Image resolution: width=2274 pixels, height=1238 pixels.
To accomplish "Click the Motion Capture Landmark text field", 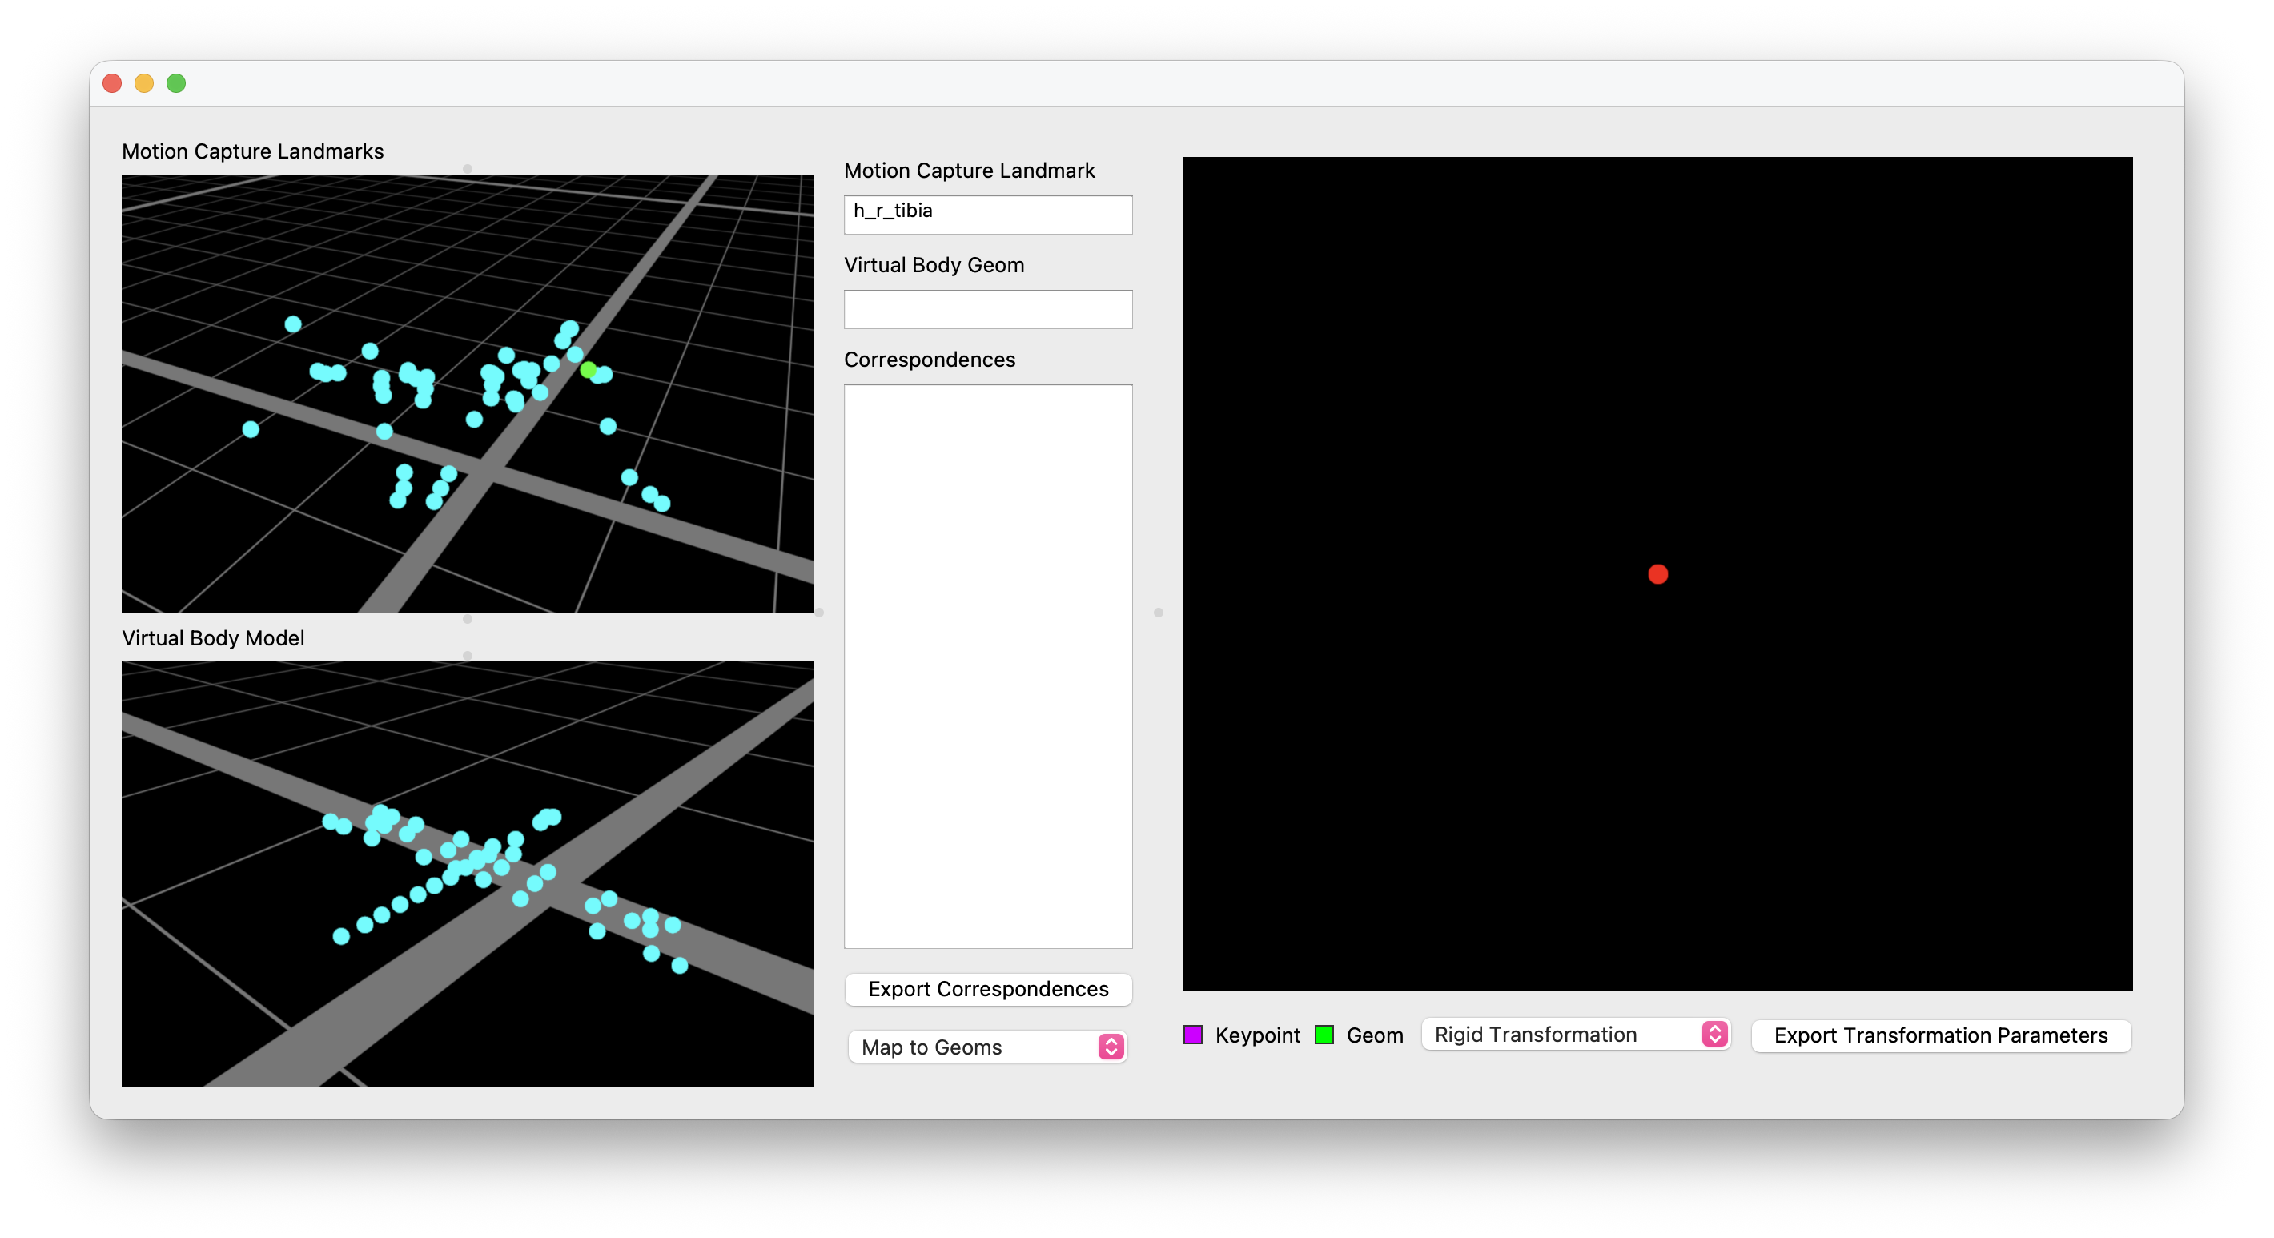I will coord(987,214).
